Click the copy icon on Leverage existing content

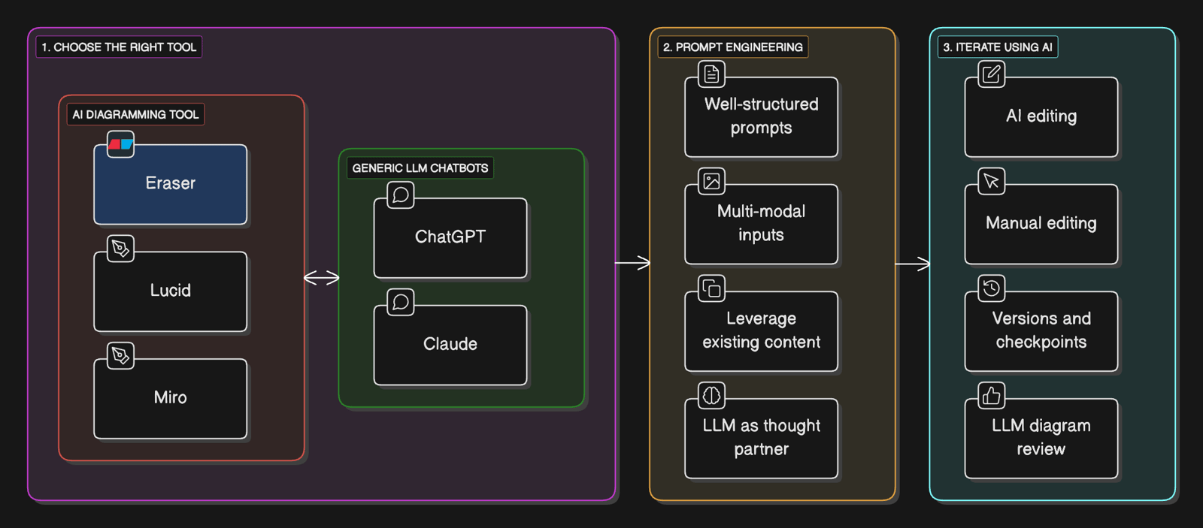pyautogui.click(x=711, y=288)
